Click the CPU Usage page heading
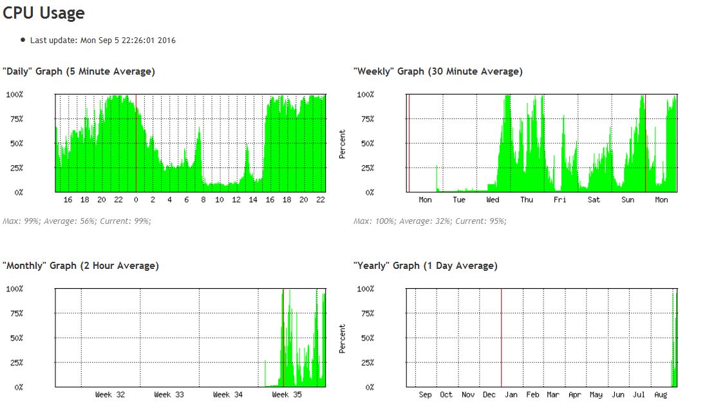The image size is (716, 404). (43, 13)
